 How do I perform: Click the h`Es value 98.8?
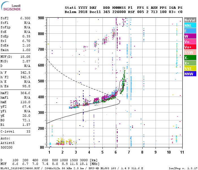point(26,86)
